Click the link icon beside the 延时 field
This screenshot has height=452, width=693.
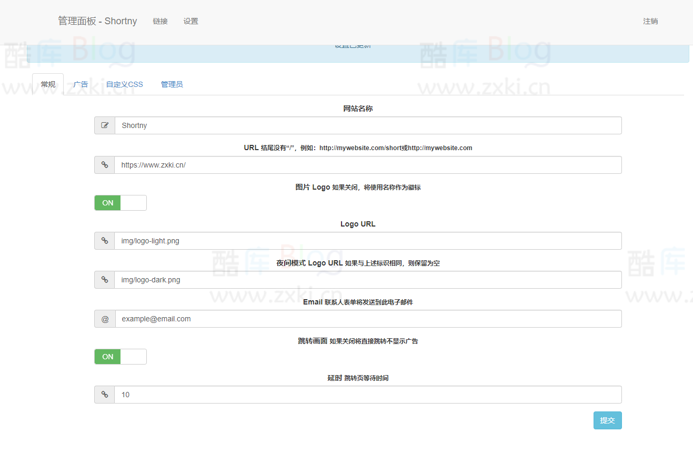[x=104, y=395]
